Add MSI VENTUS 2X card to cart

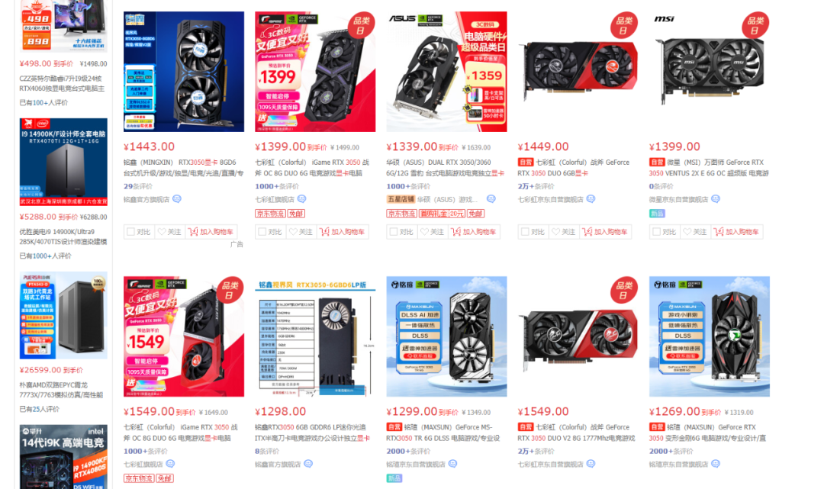[737, 232]
